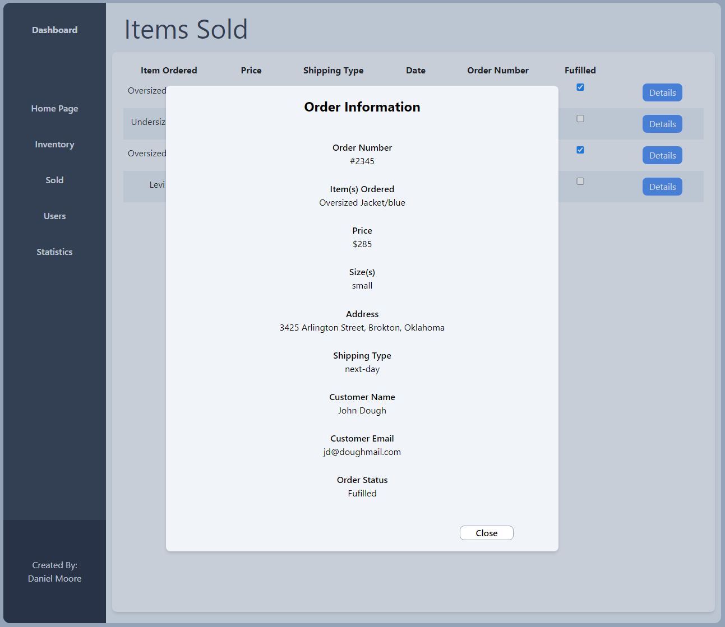
Task: Click Details button for the Undersized row
Action: [662, 124]
